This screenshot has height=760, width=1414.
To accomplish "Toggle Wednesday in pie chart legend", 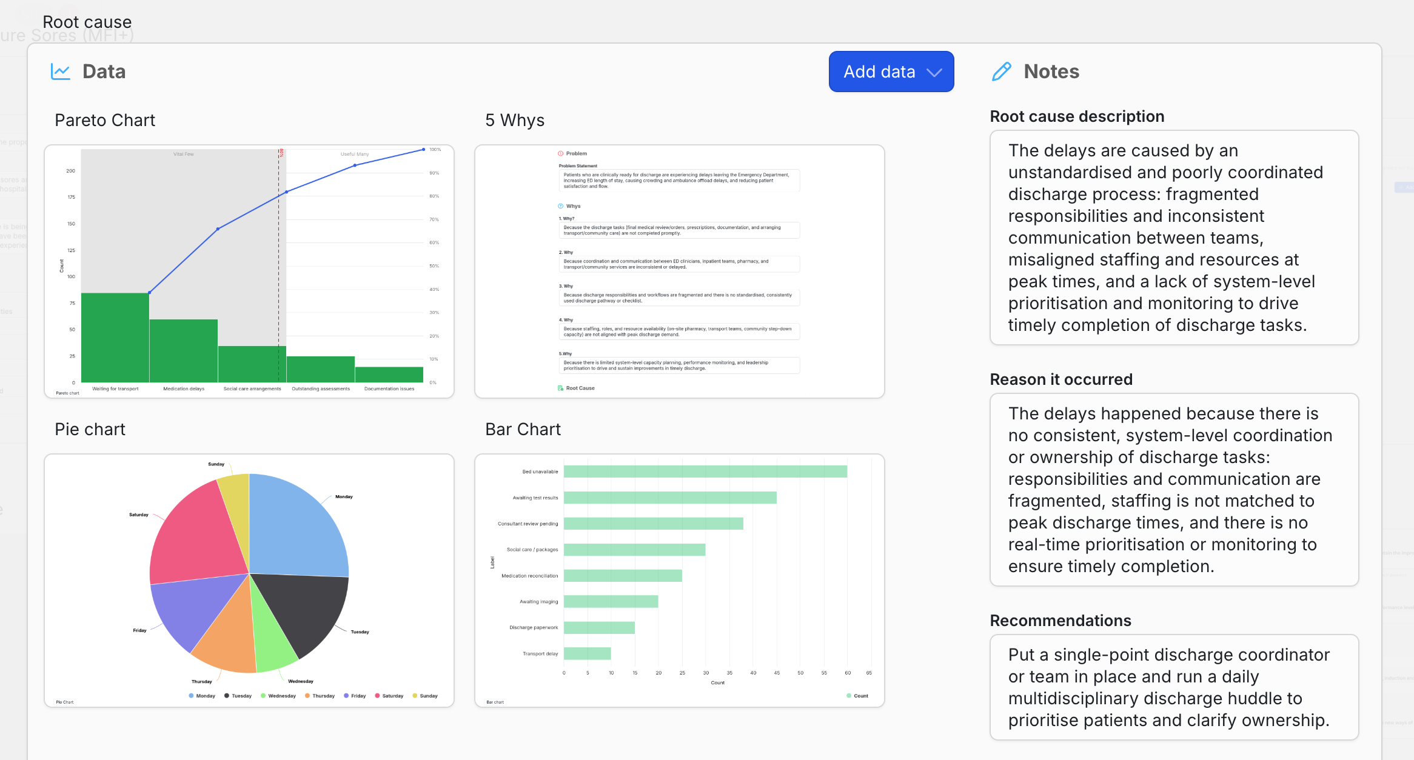I will (278, 696).
